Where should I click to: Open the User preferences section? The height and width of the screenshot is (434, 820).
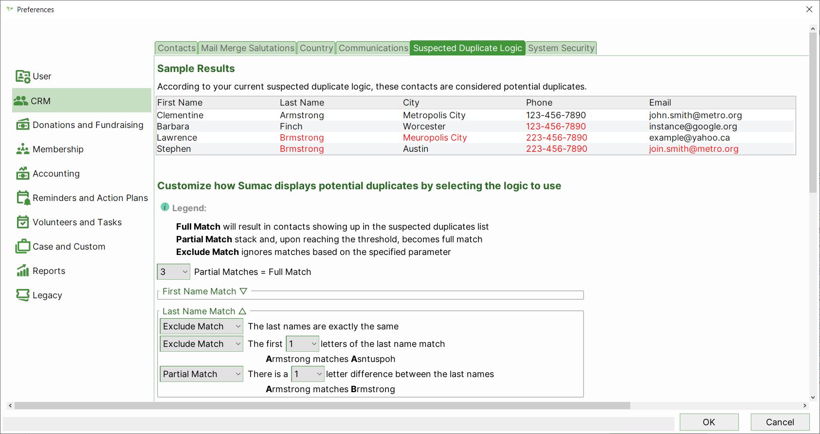point(82,76)
